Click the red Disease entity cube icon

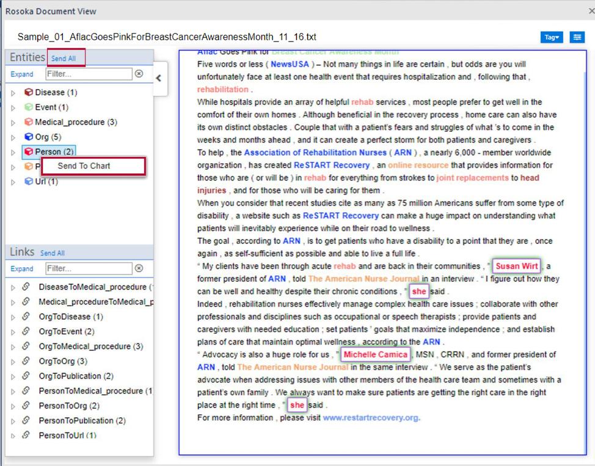pyautogui.click(x=28, y=93)
